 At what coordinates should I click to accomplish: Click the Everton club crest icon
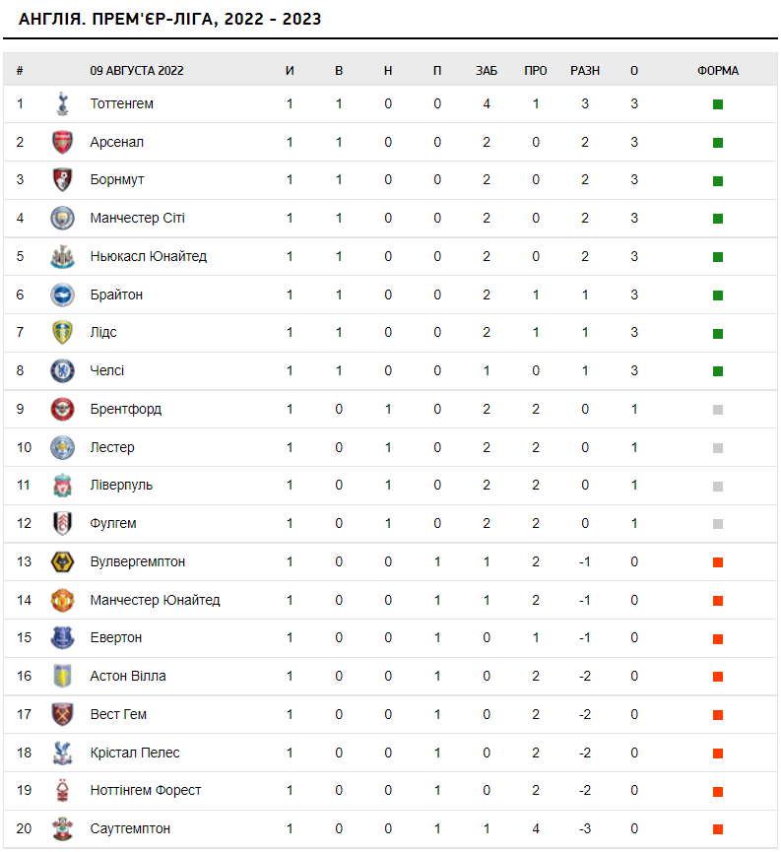pos(62,637)
